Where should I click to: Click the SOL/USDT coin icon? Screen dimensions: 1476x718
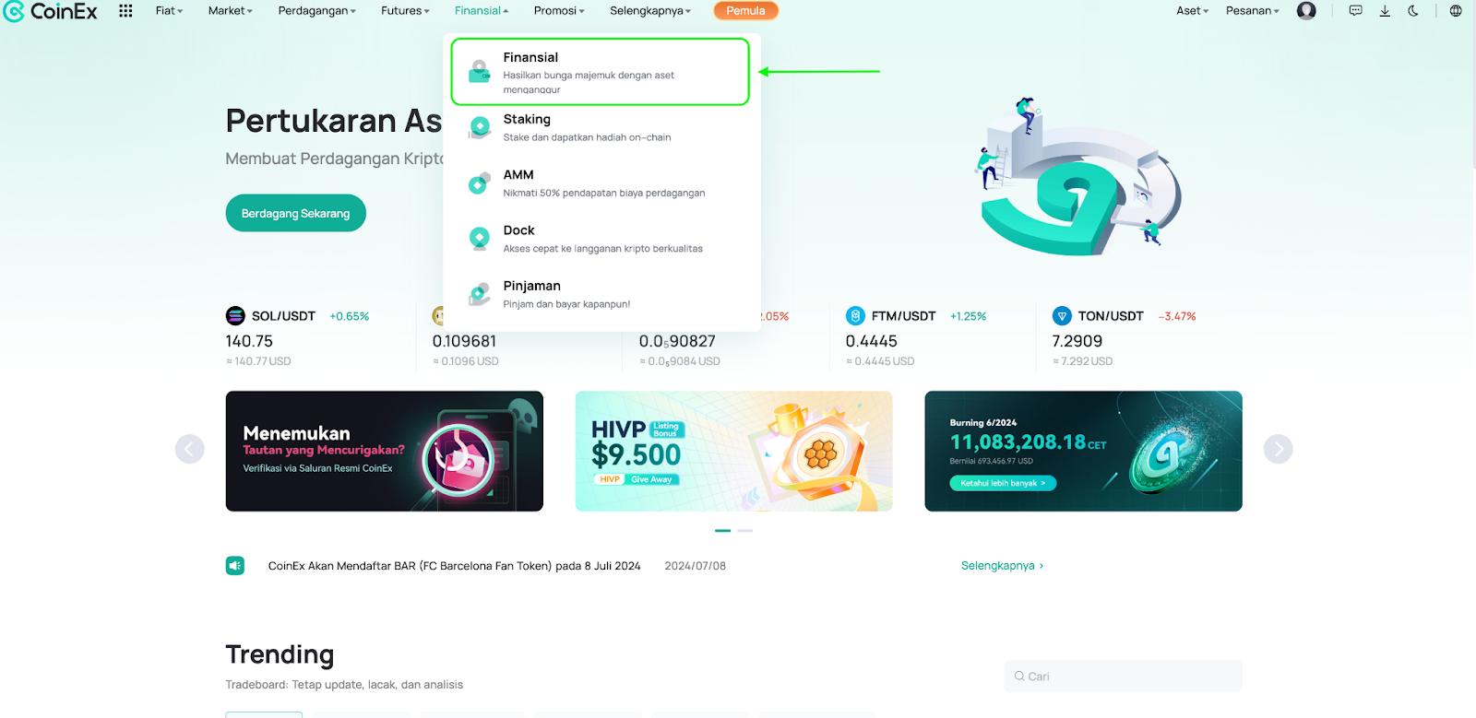pyautogui.click(x=235, y=316)
